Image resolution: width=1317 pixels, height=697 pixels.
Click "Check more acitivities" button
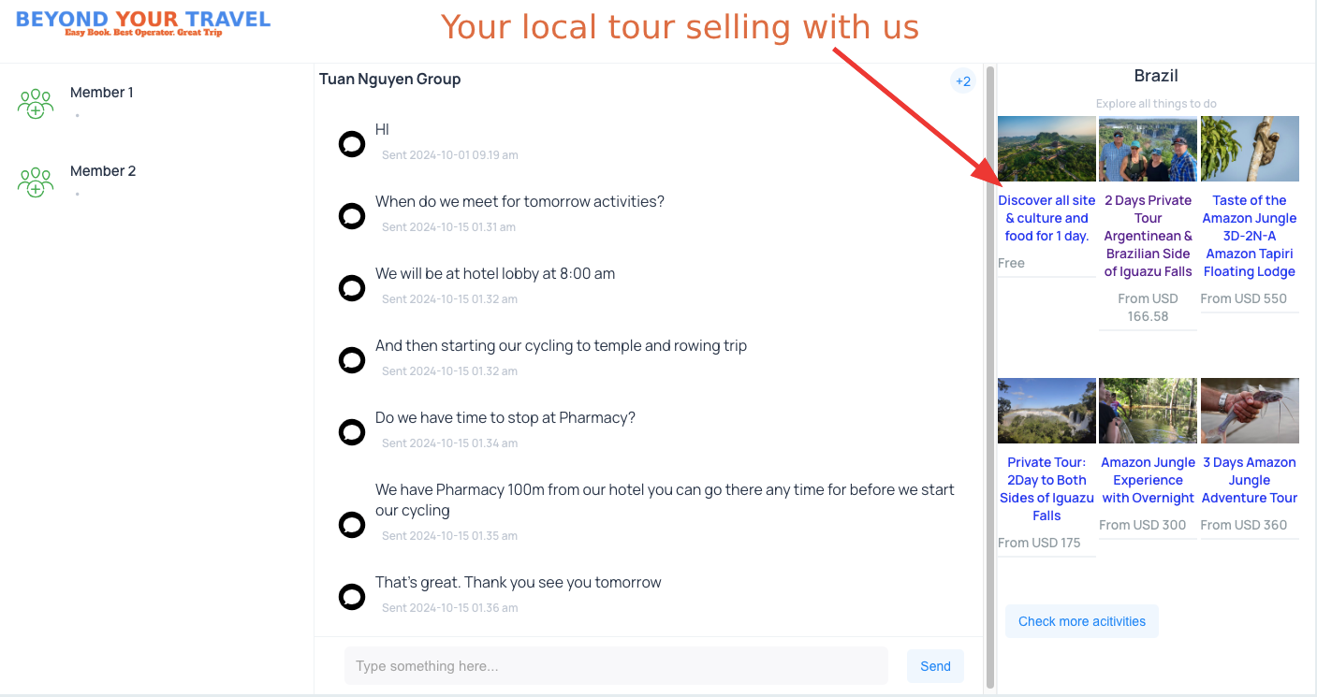click(1081, 621)
